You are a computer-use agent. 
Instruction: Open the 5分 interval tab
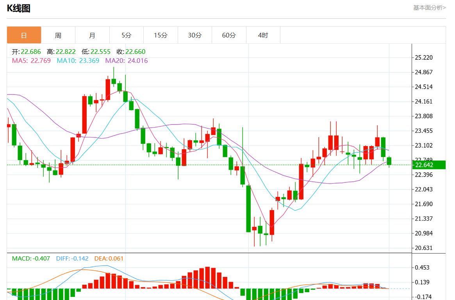(127, 35)
